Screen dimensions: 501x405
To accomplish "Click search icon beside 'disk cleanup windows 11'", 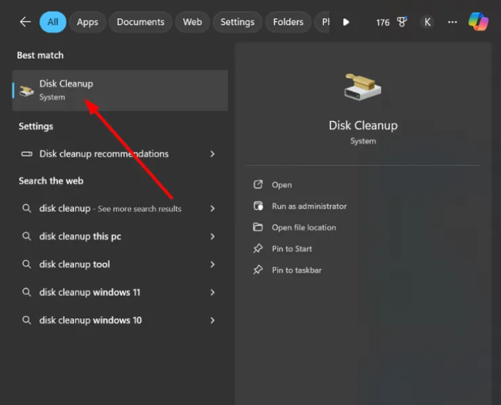I will point(26,293).
